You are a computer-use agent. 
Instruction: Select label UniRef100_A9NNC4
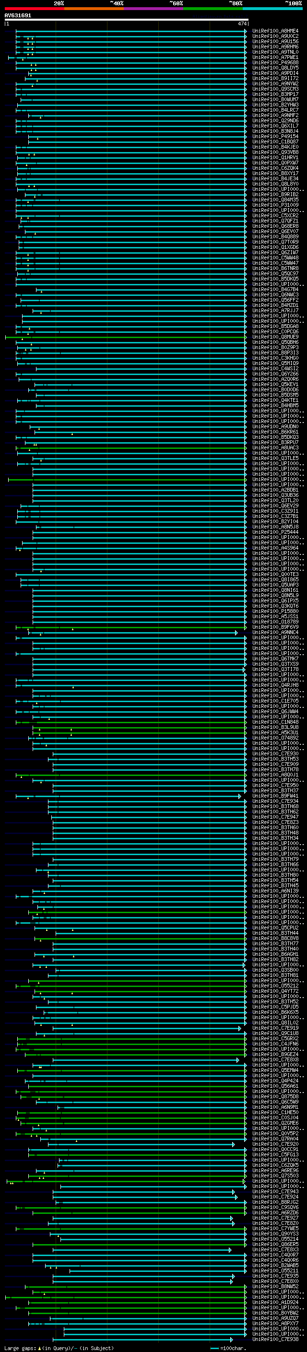pyautogui.click(x=275, y=633)
